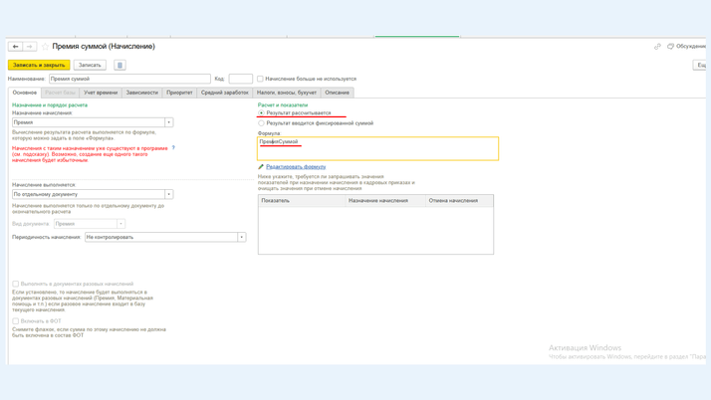Click the 'Редактировать формулу' link
The image size is (711, 400).
point(296,167)
